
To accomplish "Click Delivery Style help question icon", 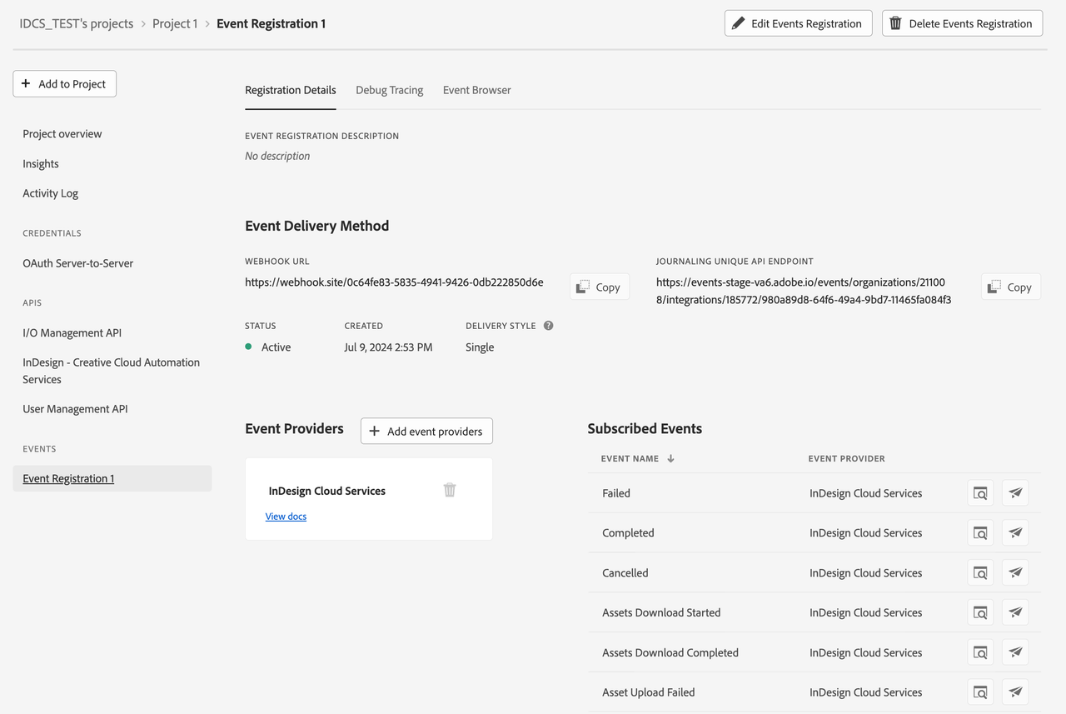I will pyautogui.click(x=548, y=326).
